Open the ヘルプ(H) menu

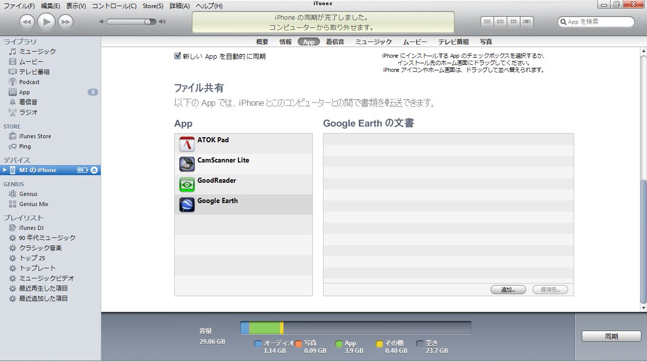[209, 6]
